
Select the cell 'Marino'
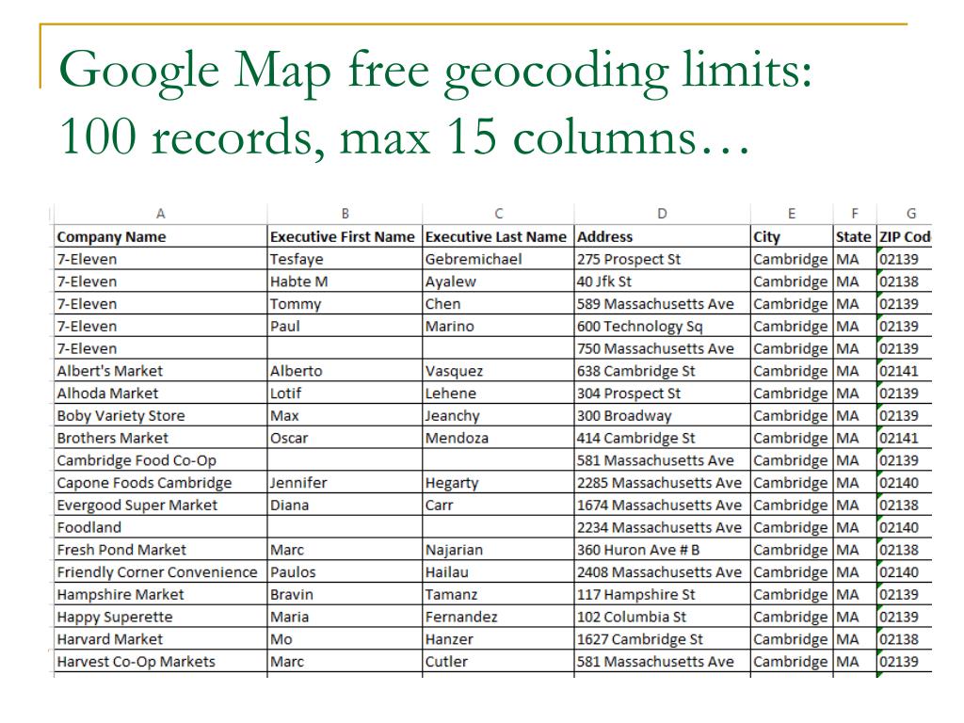[x=499, y=326]
